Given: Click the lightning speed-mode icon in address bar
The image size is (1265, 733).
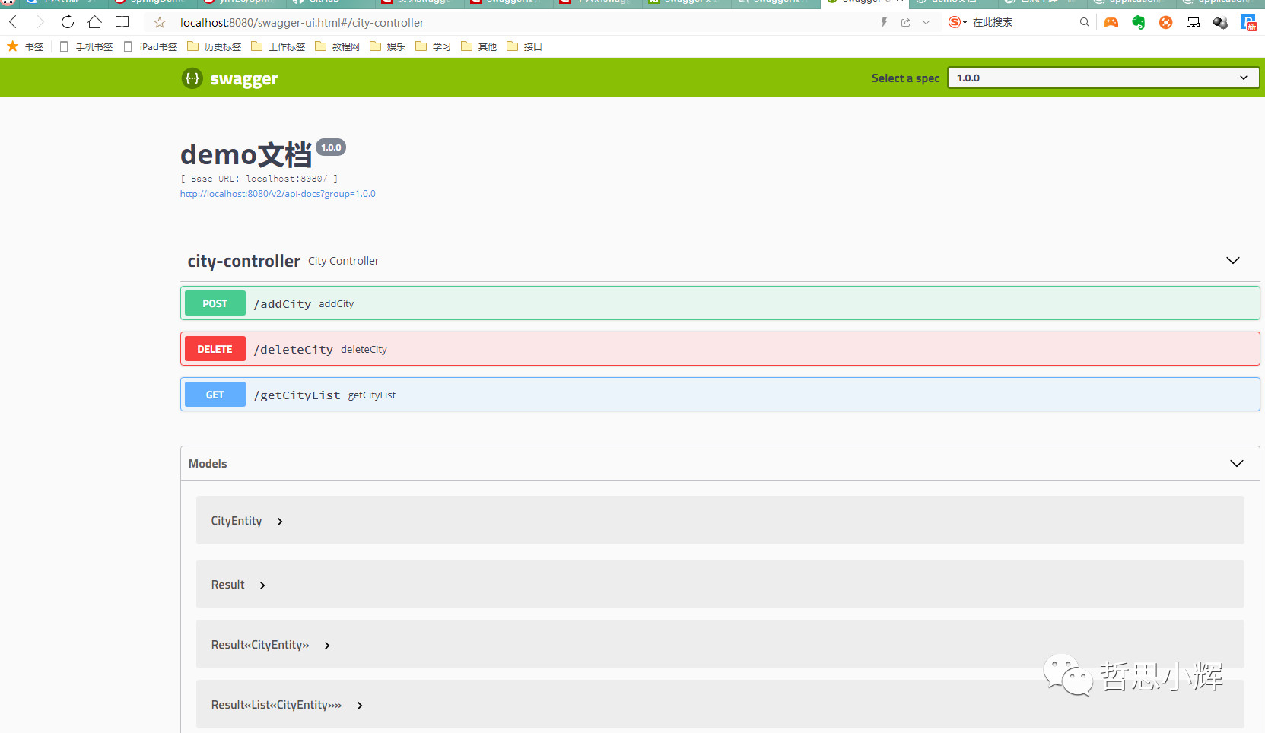Looking at the screenshot, I should pyautogui.click(x=884, y=23).
